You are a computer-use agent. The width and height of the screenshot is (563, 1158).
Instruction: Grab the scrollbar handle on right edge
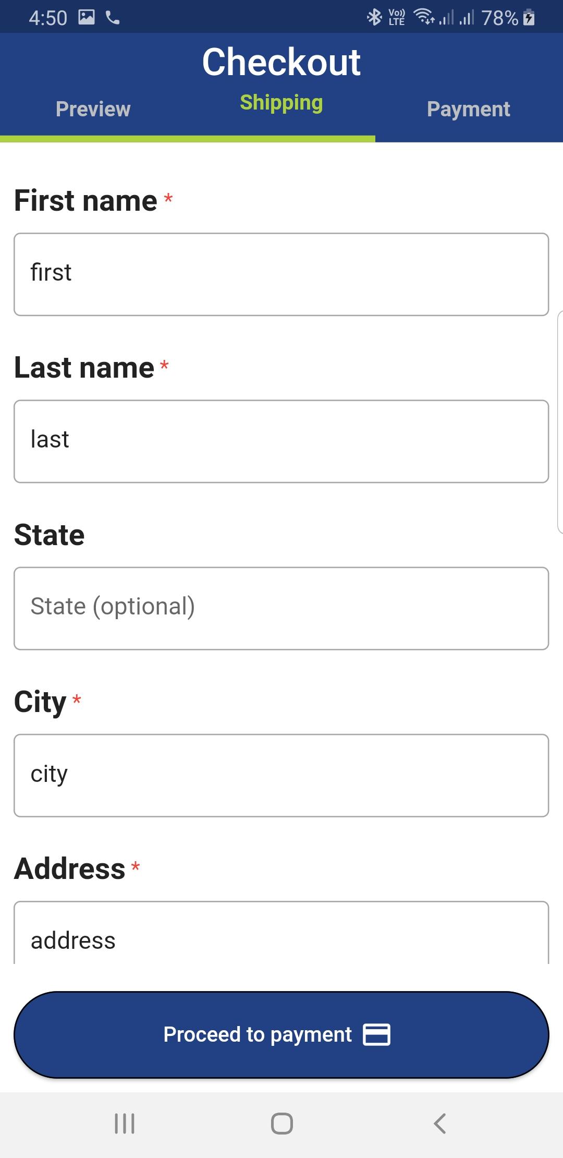coord(560,423)
